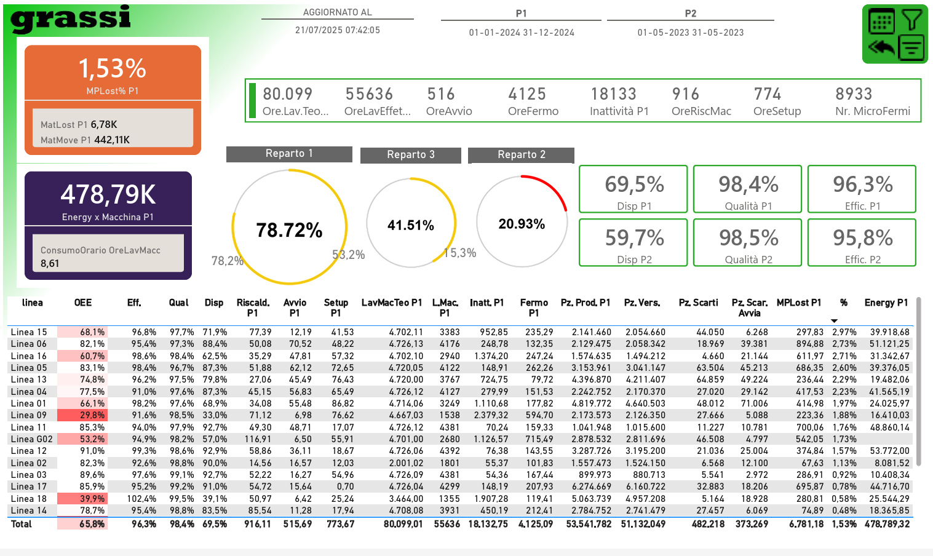933x556 pixels.
Task: Sort table by OEE column header
Action: [x=83, y=303]
